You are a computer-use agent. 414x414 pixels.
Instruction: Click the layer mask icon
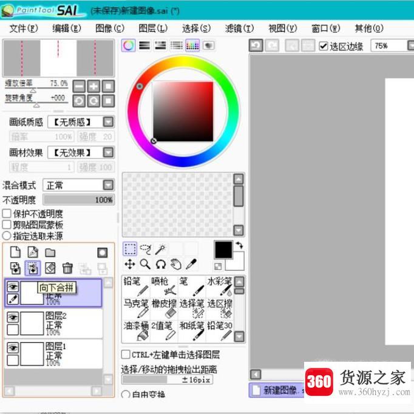pyautogui.click(x=103, y=253)
